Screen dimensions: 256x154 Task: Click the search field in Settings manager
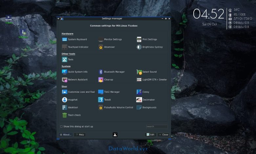(157, 126)
